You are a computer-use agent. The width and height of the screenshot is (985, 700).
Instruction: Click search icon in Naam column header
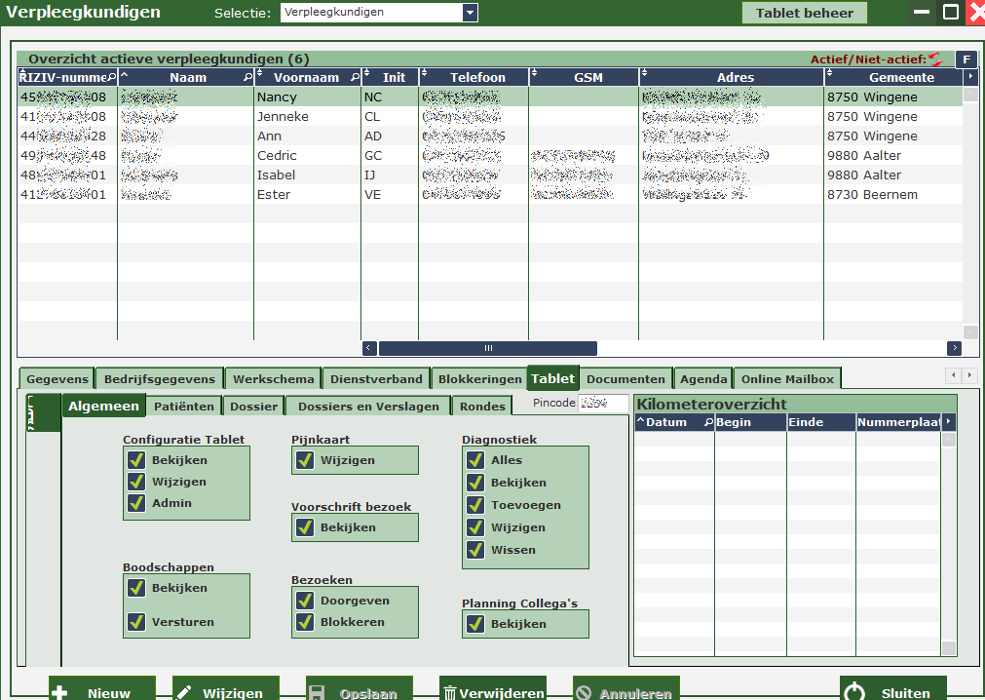247,77
